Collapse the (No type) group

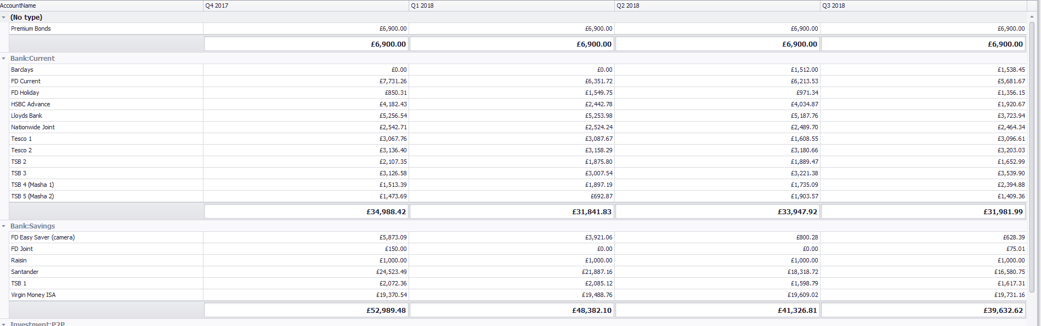click(4, 18)
